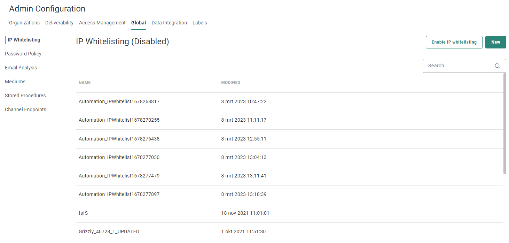Sort the list by the MODIFIED column
Viewport: 509px width, 243px height.
(x=230, y=83)
